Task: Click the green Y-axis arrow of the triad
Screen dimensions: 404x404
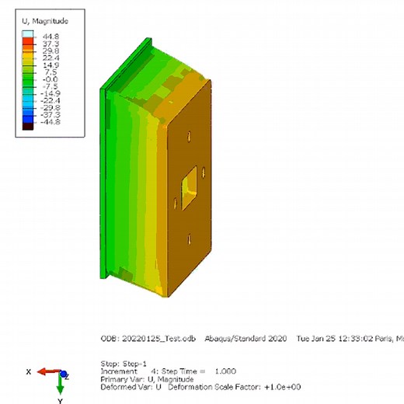Action: point(60,385)
